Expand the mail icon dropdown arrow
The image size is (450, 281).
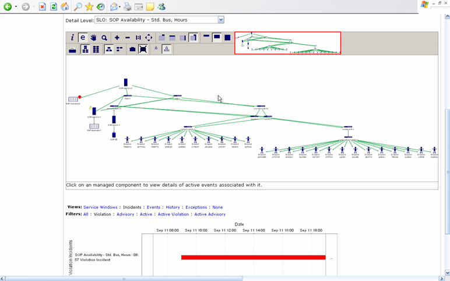point(119,7)
